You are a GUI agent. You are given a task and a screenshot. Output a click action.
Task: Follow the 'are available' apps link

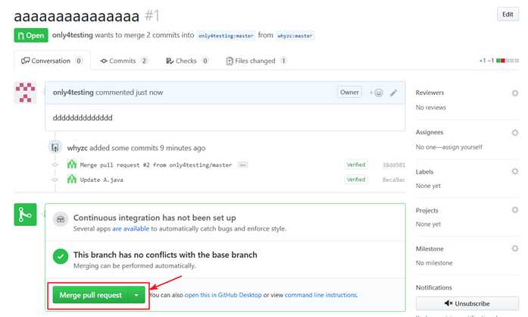point(130,228)
